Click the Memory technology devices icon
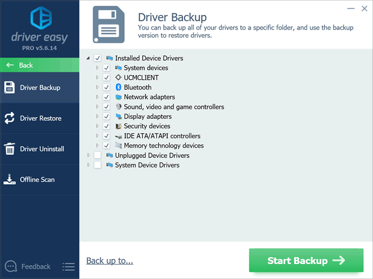Viewport: 373px width, 279px height. 118,145
